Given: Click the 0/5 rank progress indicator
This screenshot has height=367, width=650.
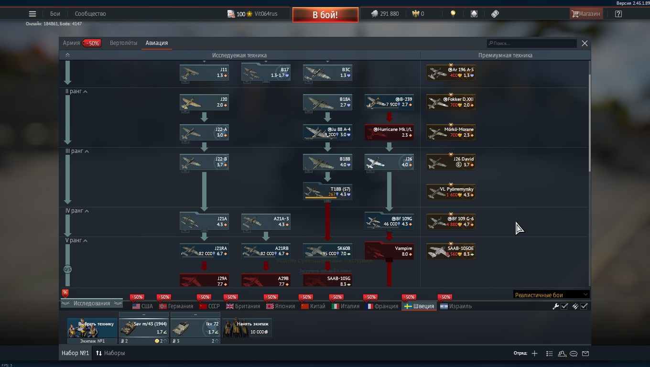Looking at the screenshot, I should [67, 270].
